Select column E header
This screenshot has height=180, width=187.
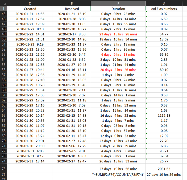72,4
